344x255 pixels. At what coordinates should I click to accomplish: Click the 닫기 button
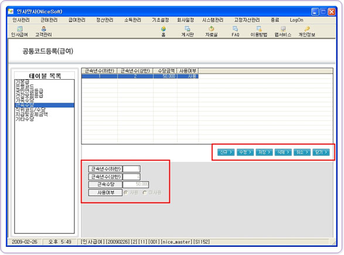tap(321, 152)
